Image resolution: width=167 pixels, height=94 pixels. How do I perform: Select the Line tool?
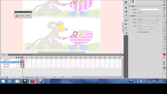[x=164, y=19]
